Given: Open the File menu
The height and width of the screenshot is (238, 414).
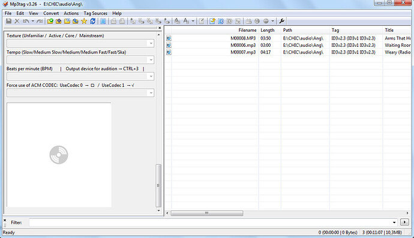Looking at the screenshot, I should [8, 13].
